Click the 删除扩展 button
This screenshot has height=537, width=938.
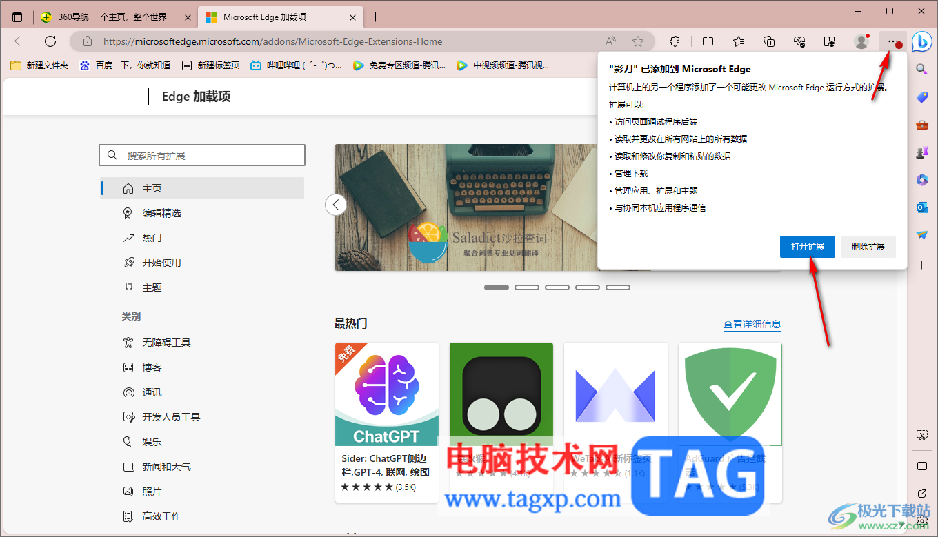(868, 247)
